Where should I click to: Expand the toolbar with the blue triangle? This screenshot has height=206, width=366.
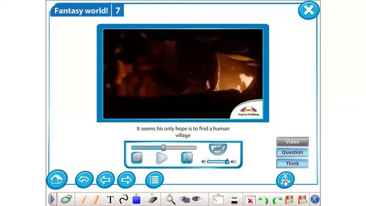coord(52,200)
